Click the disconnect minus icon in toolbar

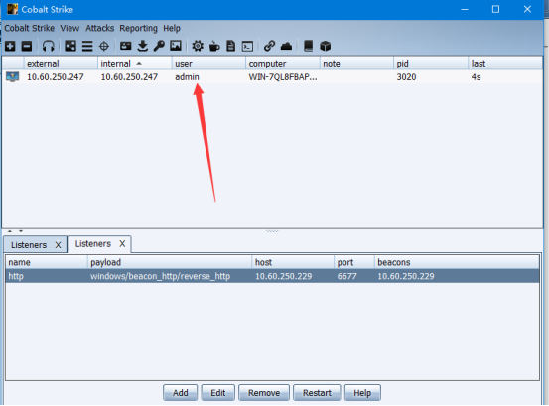[x=27, y=46]
